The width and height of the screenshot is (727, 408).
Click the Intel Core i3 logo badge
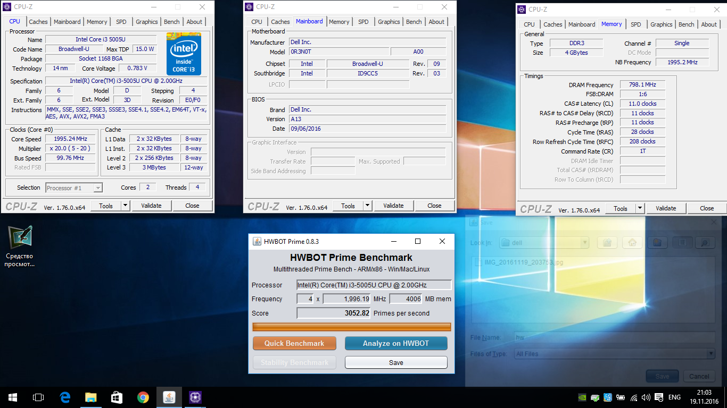pyautogui.click(x=184, y=54)
